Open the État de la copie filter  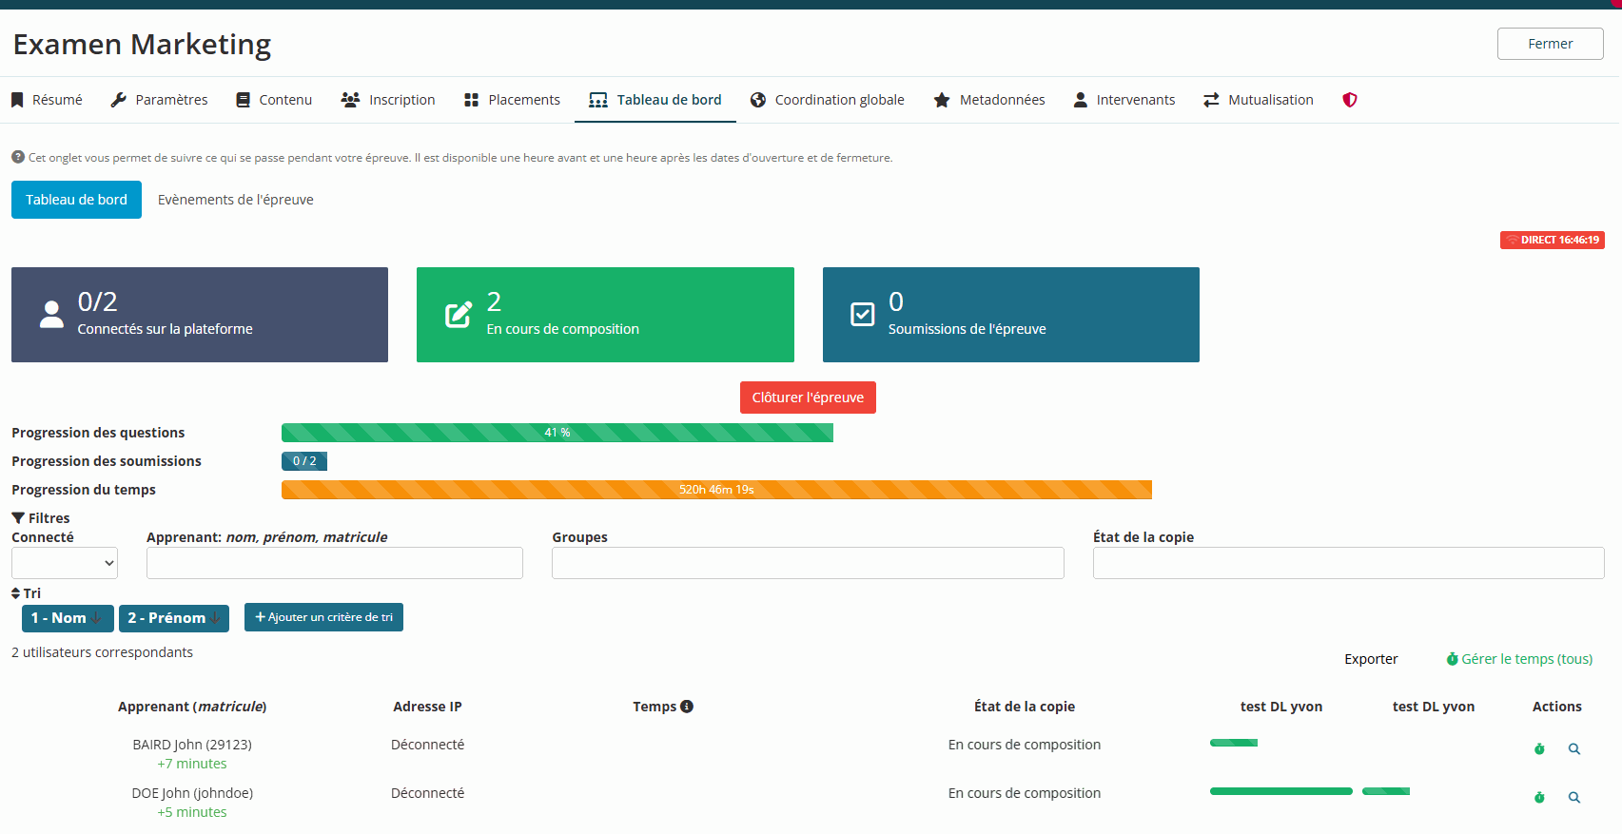(1347, 563)
